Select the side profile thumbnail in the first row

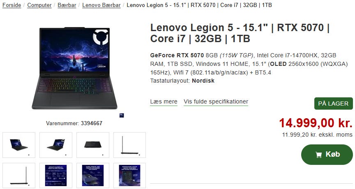(129, 145)
